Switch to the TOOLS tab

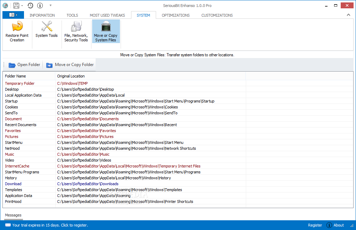[x=72, y=15]
